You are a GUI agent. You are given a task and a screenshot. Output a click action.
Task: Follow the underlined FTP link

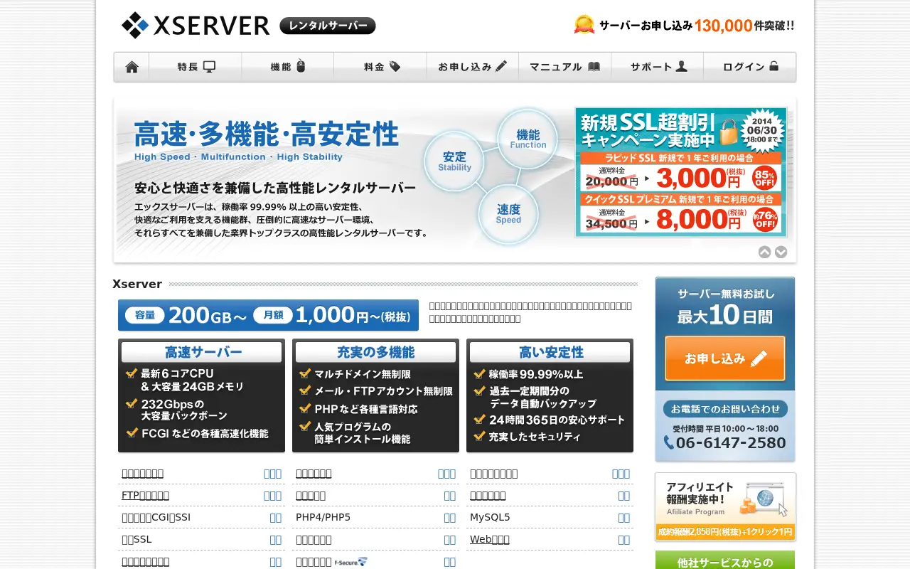(145, 495)
